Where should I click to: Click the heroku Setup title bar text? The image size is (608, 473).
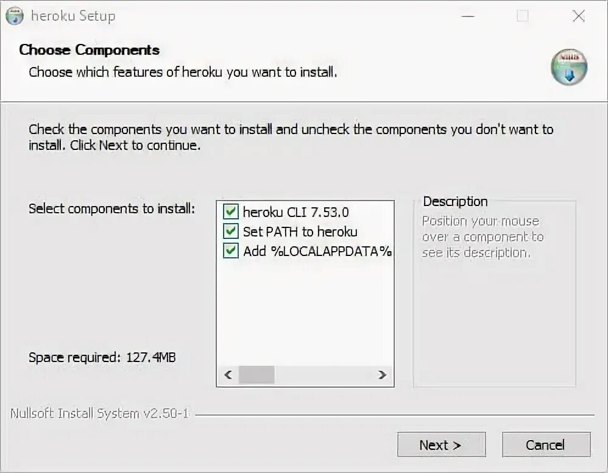pyautogui.click(x=73, y=16)
